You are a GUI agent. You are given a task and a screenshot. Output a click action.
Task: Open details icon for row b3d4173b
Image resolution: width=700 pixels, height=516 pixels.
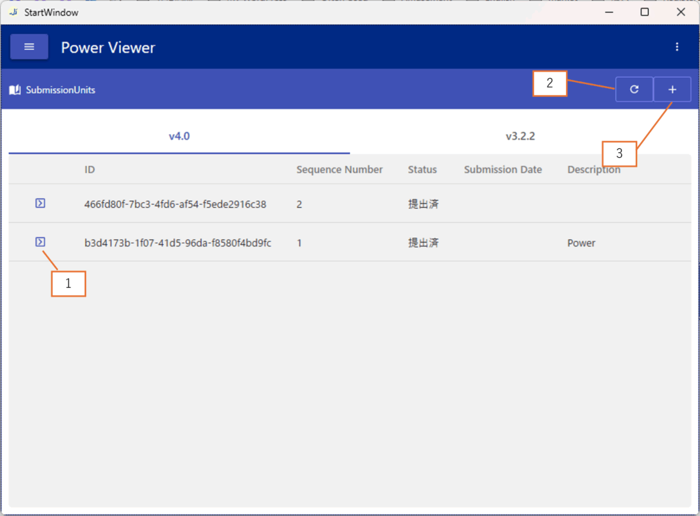point(40,242)
